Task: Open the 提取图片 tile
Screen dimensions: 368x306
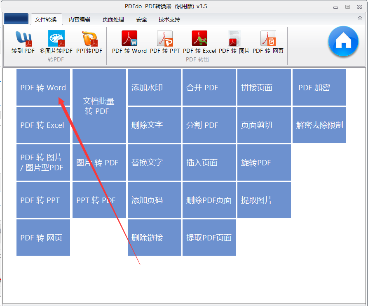Action: click(264, 200)
